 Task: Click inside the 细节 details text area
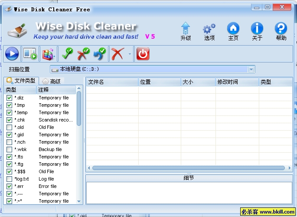[189, 193]
